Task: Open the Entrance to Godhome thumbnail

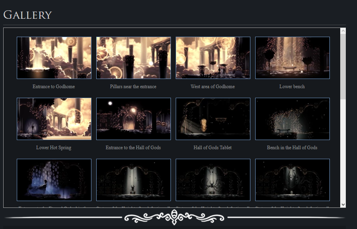Action: click(54, 58)
